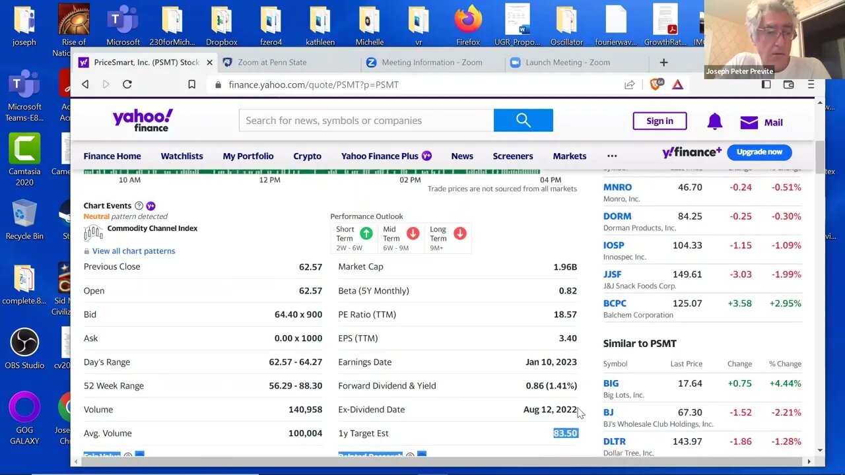Click the Long Term outlook down arrow
This screenshot has width=845, height=475.
(x=460, y=234)
